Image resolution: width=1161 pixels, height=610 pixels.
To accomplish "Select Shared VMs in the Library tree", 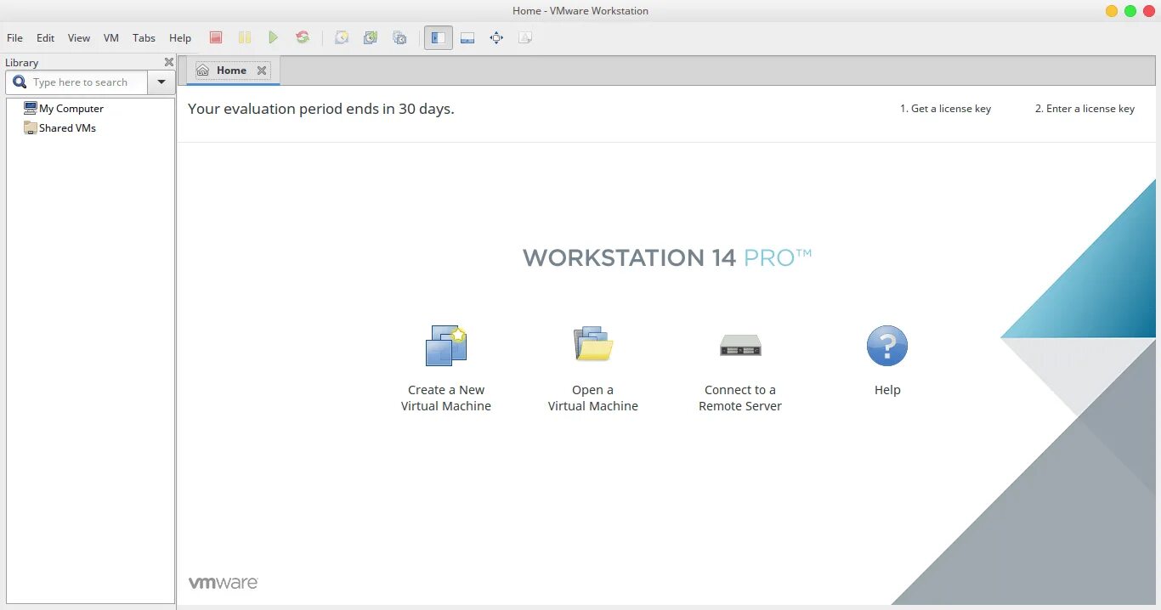I will [x=67, y=128].
